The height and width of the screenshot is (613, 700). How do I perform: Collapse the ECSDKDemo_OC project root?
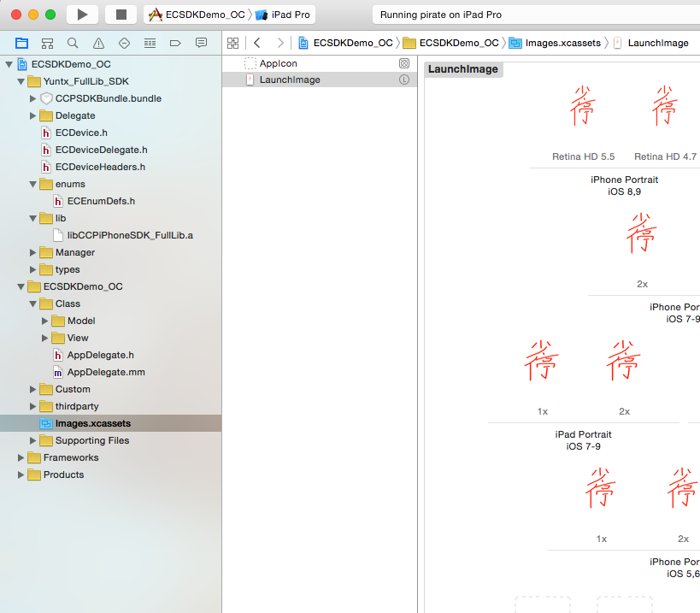coord(9,64)
